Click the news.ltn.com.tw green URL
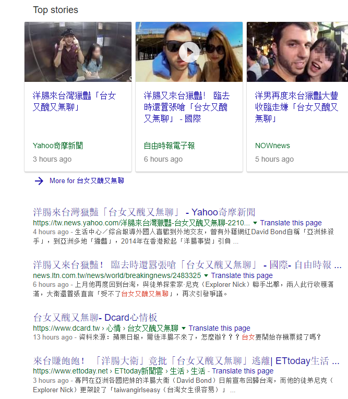This screenshot has width=348, height=399. coord(117,275)
